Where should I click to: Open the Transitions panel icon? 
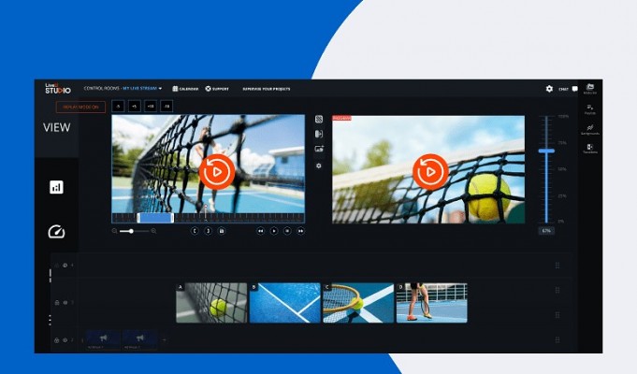coord(590,148)
